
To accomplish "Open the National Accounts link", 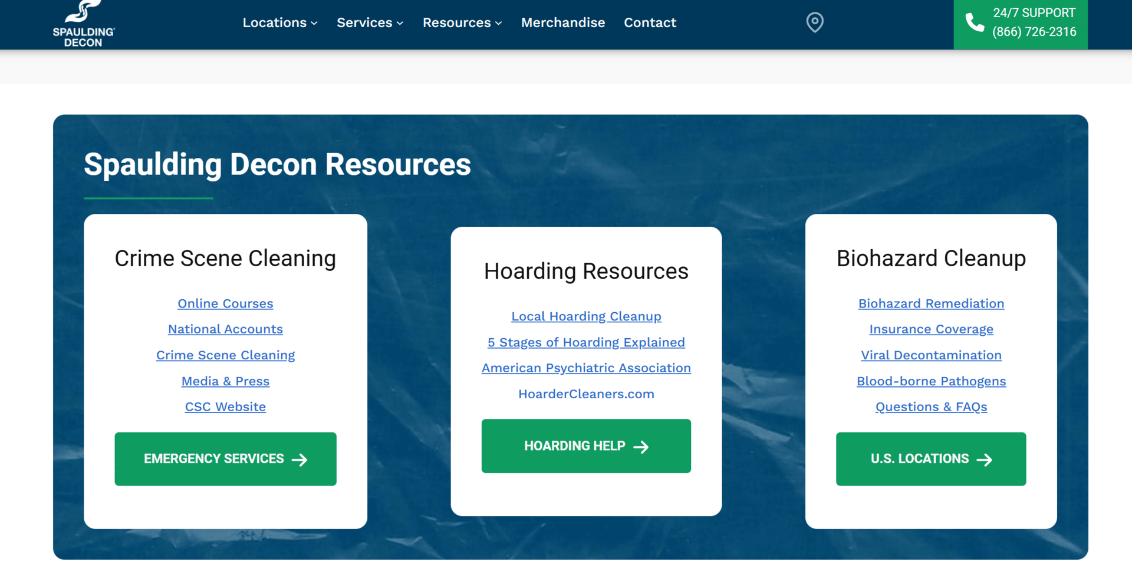I will [225, 329].
